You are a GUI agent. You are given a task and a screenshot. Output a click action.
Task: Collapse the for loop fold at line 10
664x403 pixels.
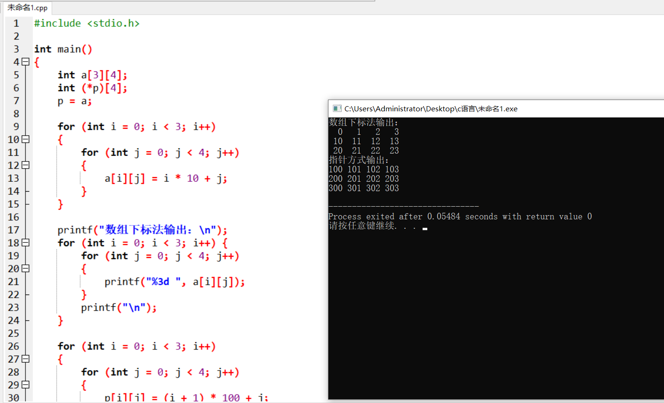25,139
